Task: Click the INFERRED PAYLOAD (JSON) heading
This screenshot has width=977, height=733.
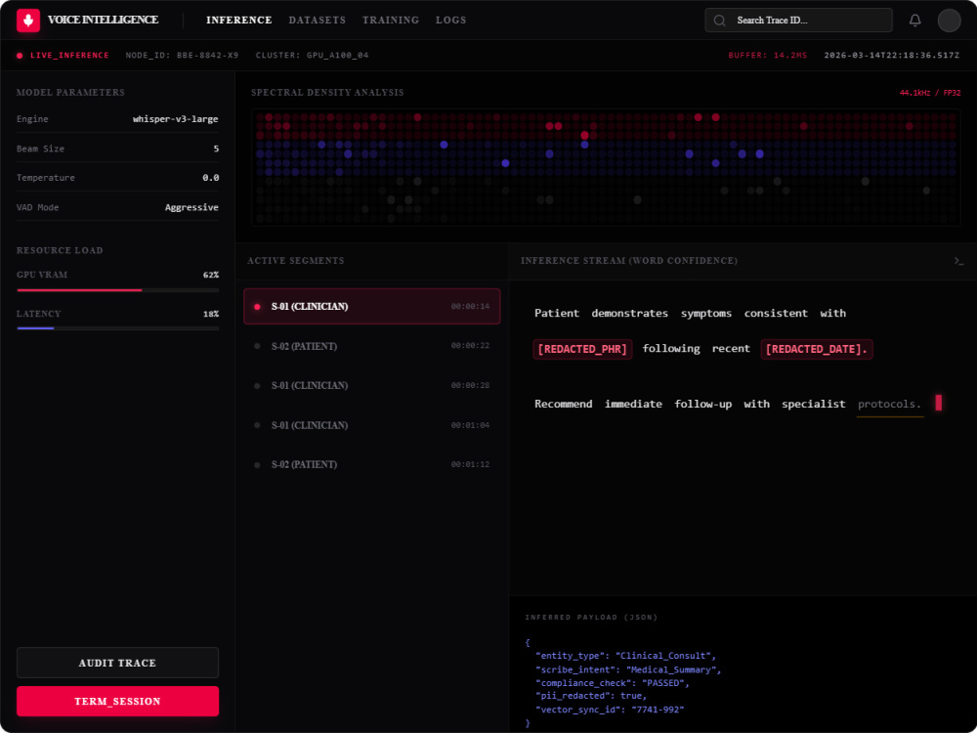Action: point(591,618)
